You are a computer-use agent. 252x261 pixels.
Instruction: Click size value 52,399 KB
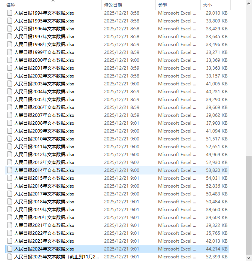click(216, 257)
